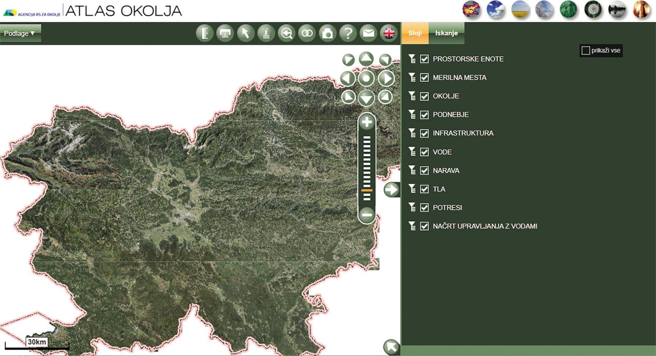This screenshot has width=656, height=356.
Task: Uncheck the VODE layer checkbox
Action: click(424, 152)
